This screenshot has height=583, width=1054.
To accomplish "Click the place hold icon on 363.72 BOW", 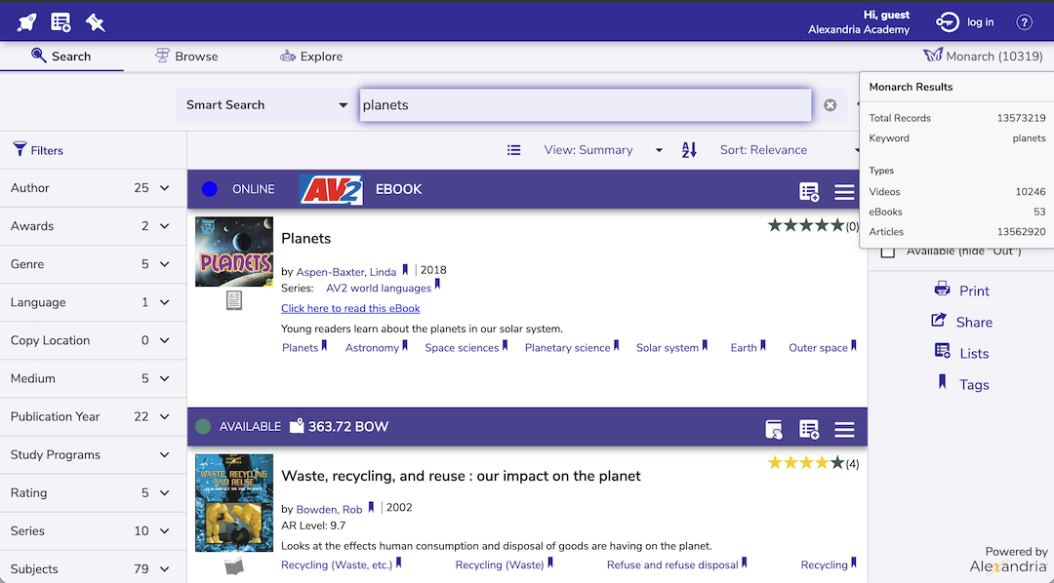I will [x=774, y=430].
